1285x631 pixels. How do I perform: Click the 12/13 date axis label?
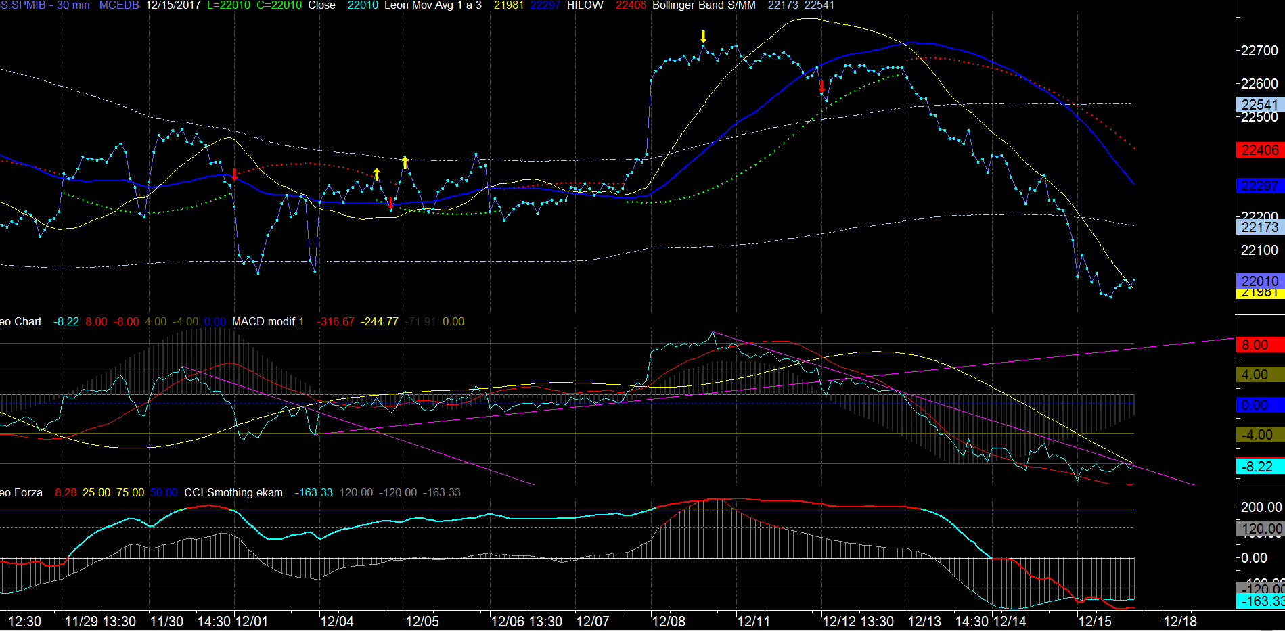(x=924, y=622)
